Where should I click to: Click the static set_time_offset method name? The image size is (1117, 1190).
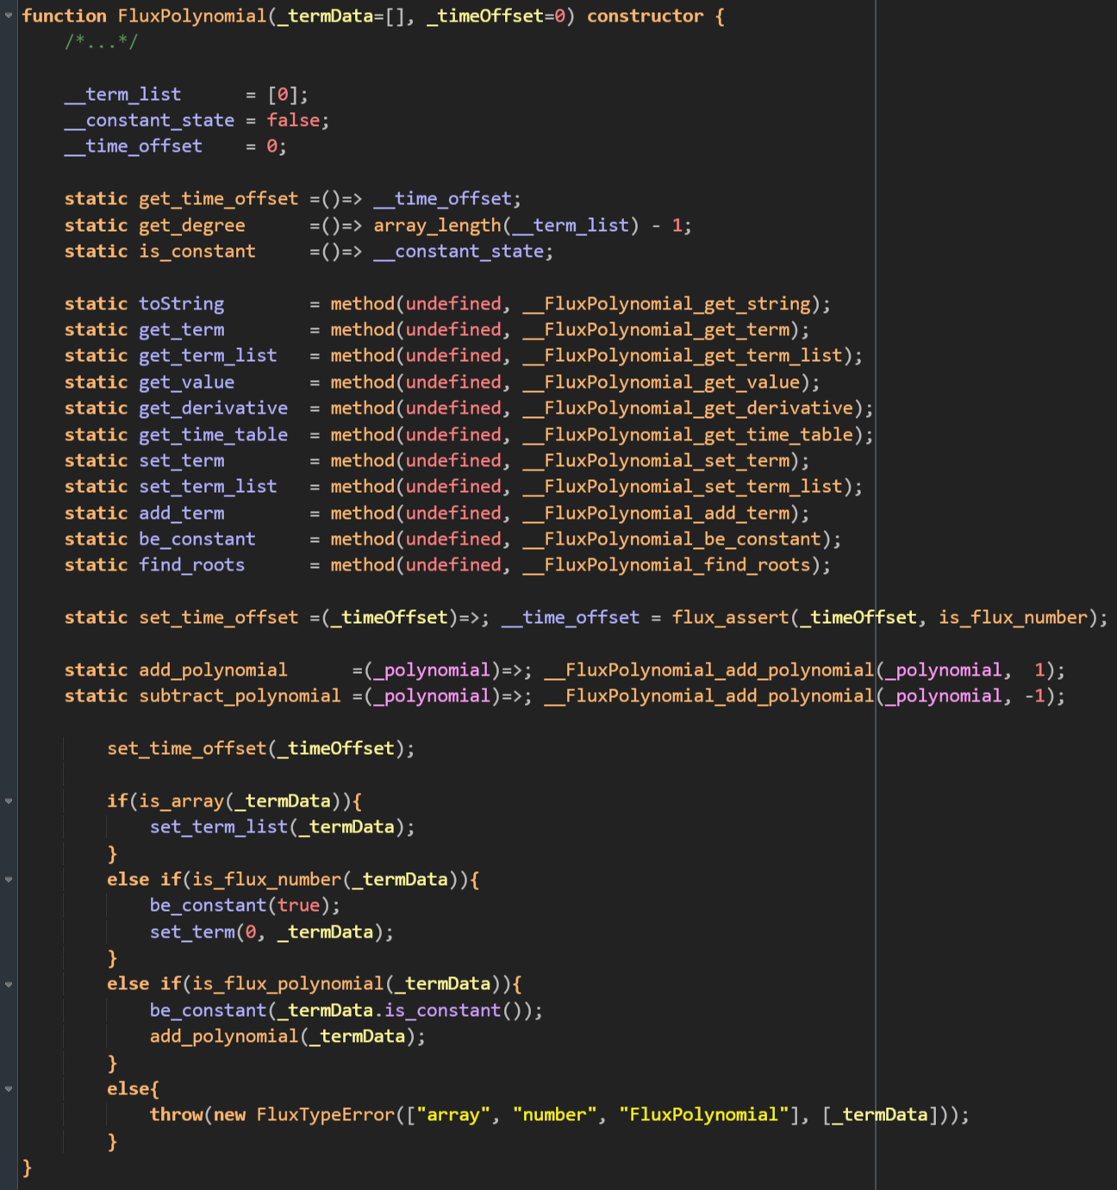(219, 617)
